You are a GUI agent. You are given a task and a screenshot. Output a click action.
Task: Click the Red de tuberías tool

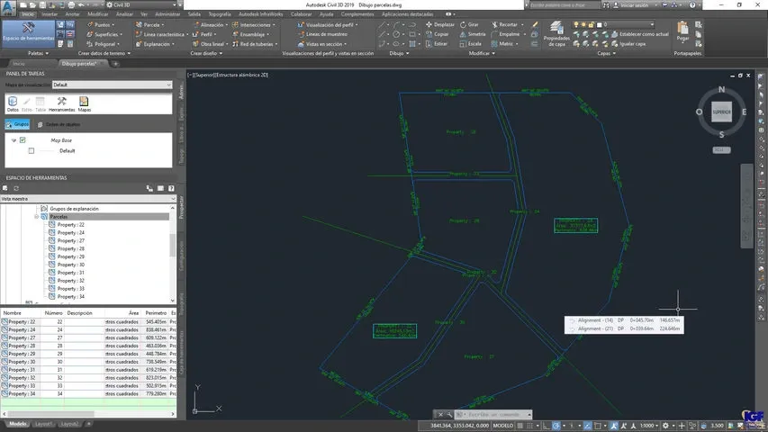click(255, 44)
